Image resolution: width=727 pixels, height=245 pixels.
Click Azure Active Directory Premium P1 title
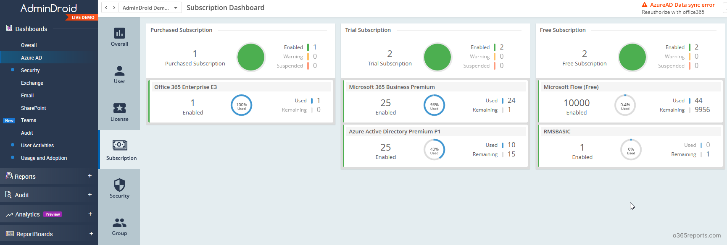click(x=395, y=132)
